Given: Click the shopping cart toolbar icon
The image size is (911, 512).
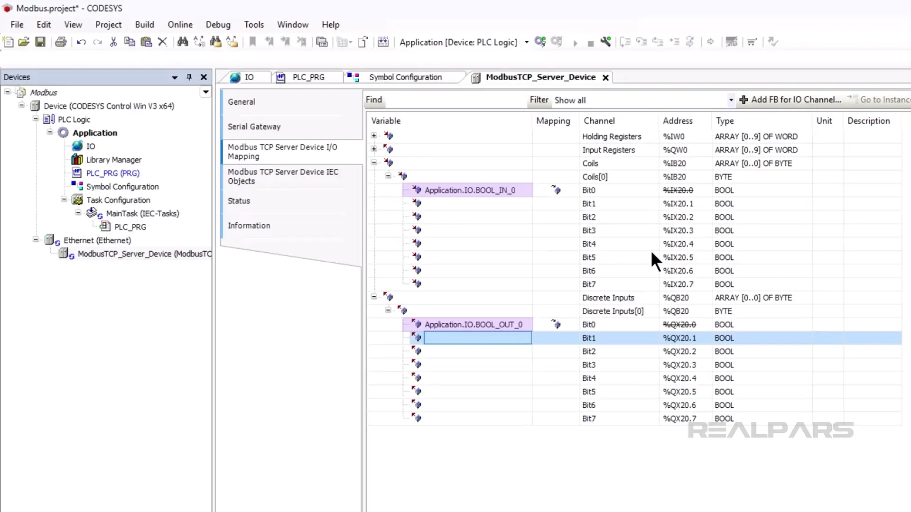Looking at the screenshot, I should point(752,42).
